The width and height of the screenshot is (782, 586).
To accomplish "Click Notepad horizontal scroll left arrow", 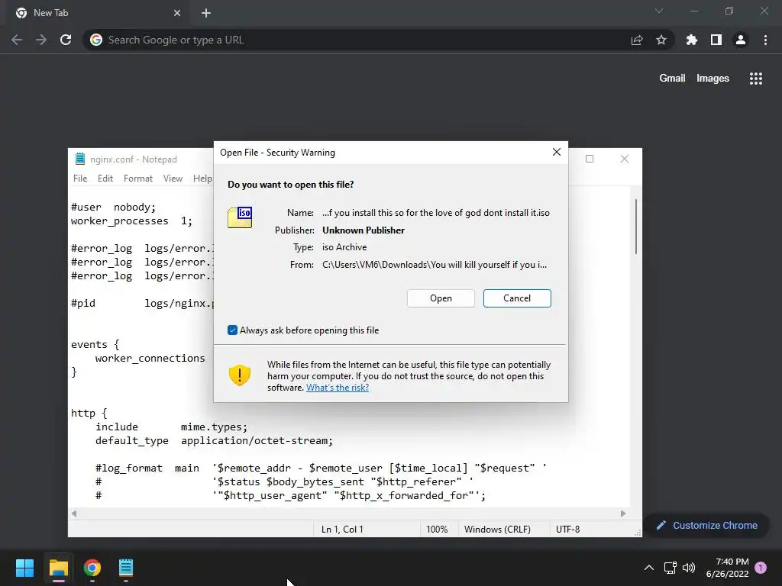I will (x=74, y=514).
